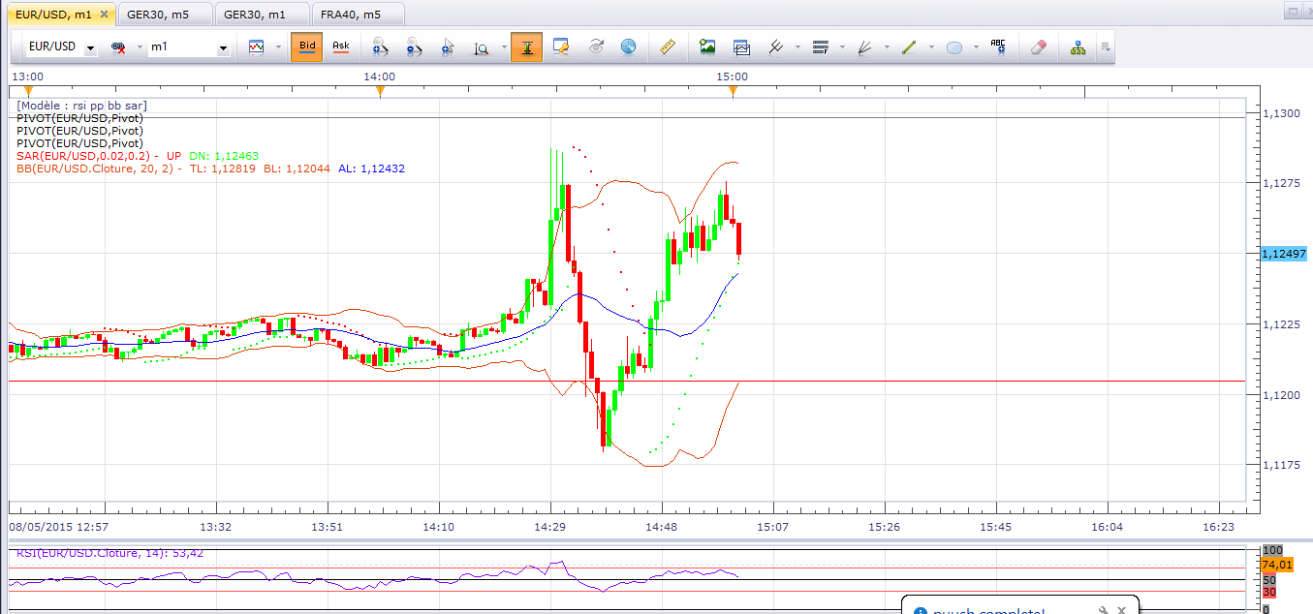Expand the fan lines dropdown arrow
The width and height of the screenshot is (1313, 614).
point(887,46)
